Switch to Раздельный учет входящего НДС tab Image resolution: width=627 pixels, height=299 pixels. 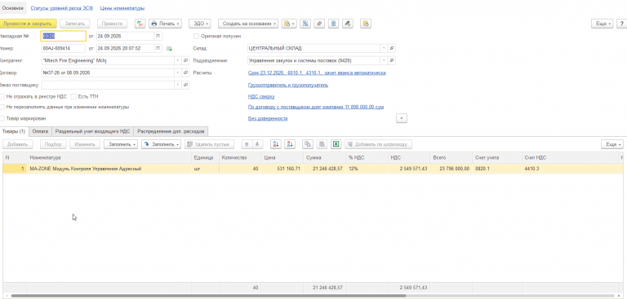[x=93, y=131]
